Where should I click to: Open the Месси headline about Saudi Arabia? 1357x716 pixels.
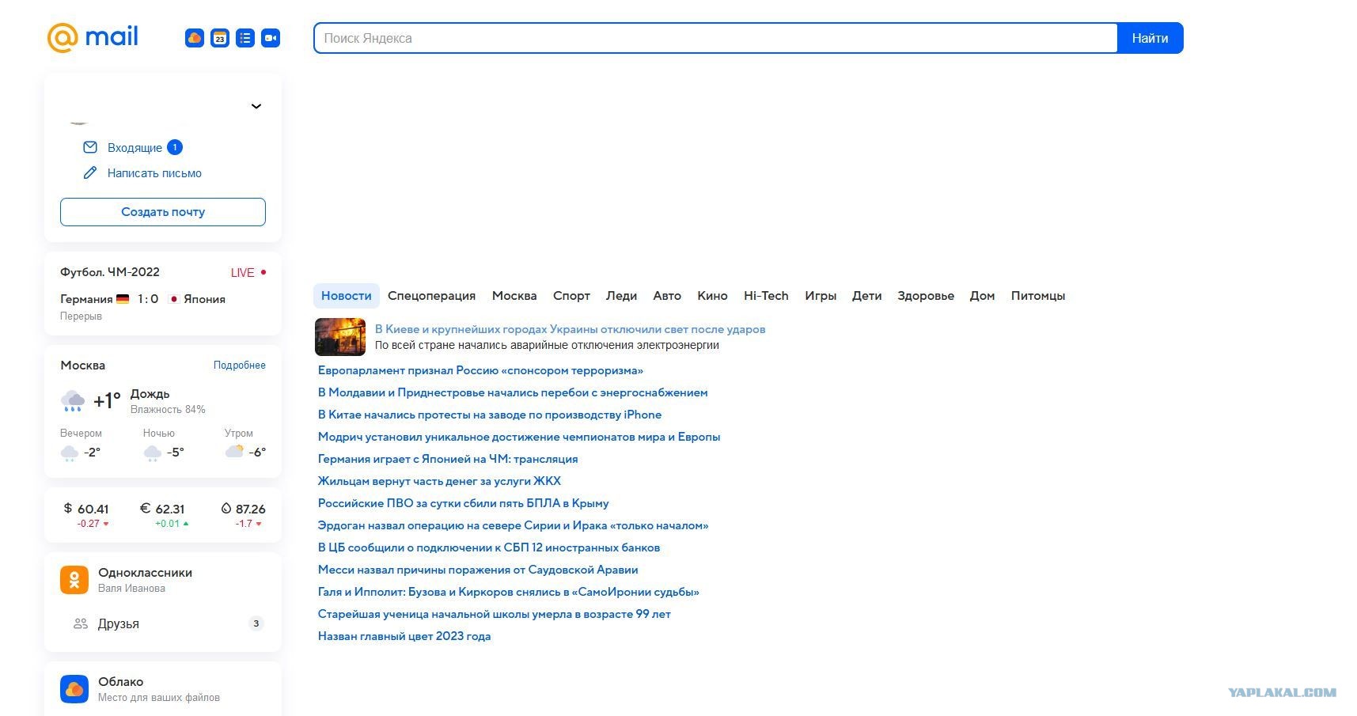pyautogui.click(x=478, y=570)
